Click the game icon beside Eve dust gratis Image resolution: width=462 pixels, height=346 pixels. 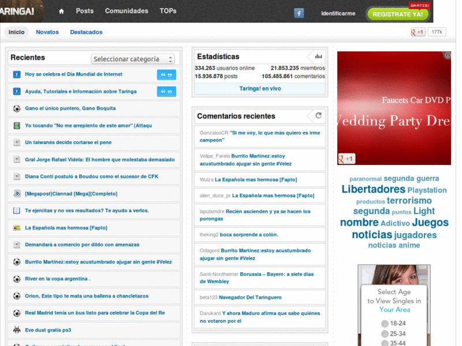(17, 330)
